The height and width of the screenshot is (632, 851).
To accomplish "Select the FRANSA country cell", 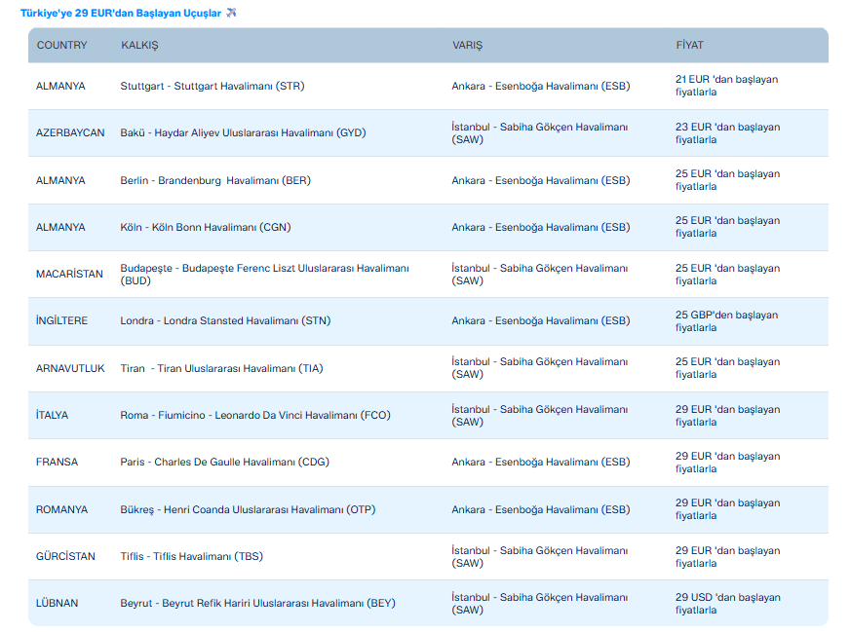I will pyautogui.click(x=57, y=462).
